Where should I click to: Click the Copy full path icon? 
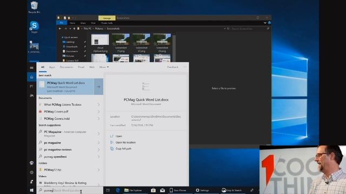pyautogui.click(x=112, y=149)
